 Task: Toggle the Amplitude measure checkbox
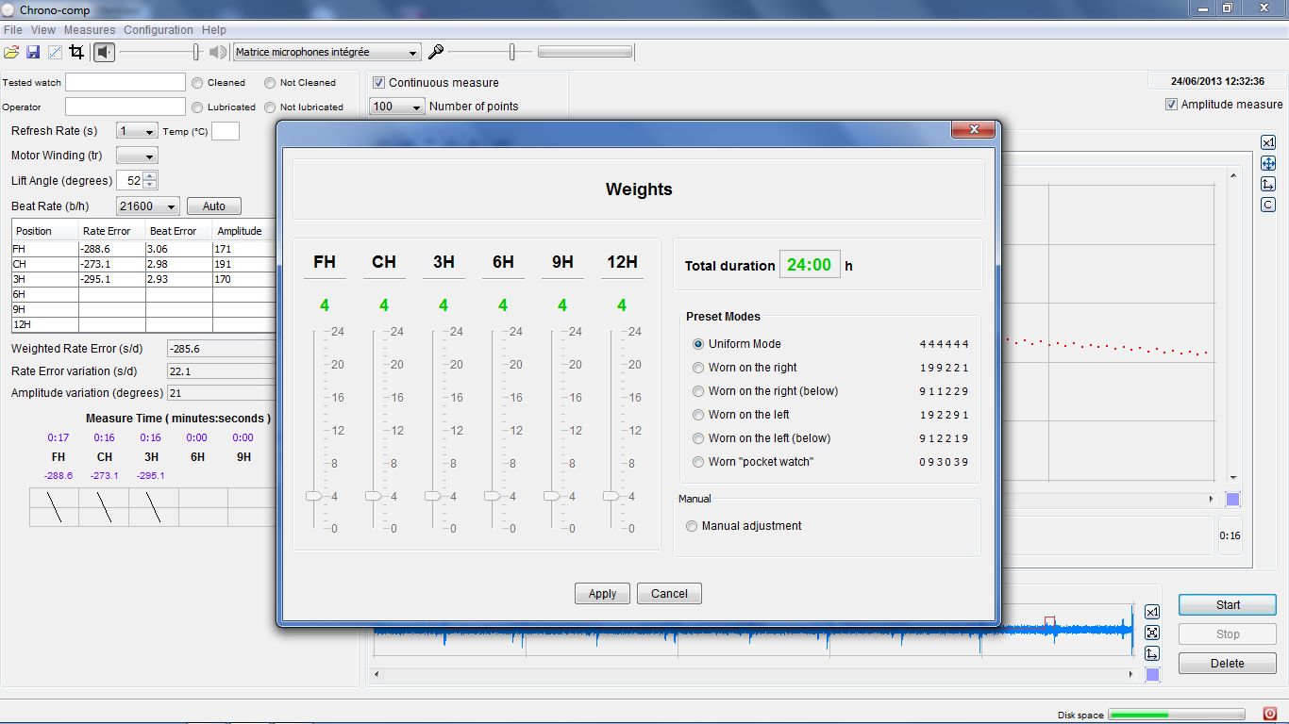coord(1171,105)
